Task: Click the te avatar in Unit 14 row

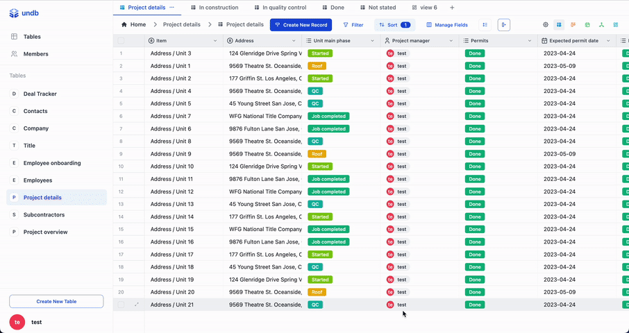Action: pos(390,216)
